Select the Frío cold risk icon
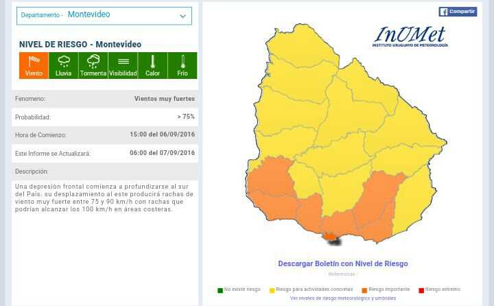This screenshot has height=306, width=494. (x=183, y=65)
